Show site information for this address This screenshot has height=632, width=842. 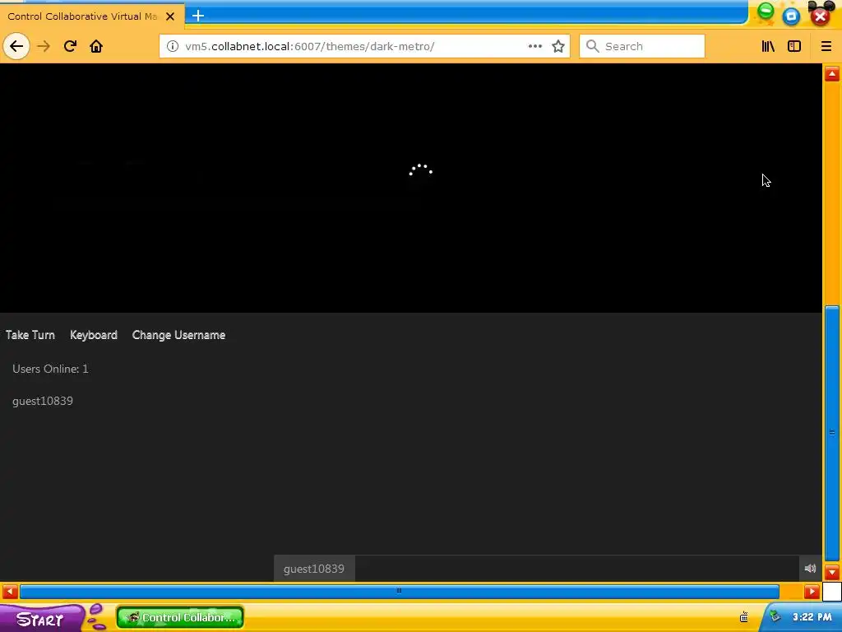coord(173,46)
